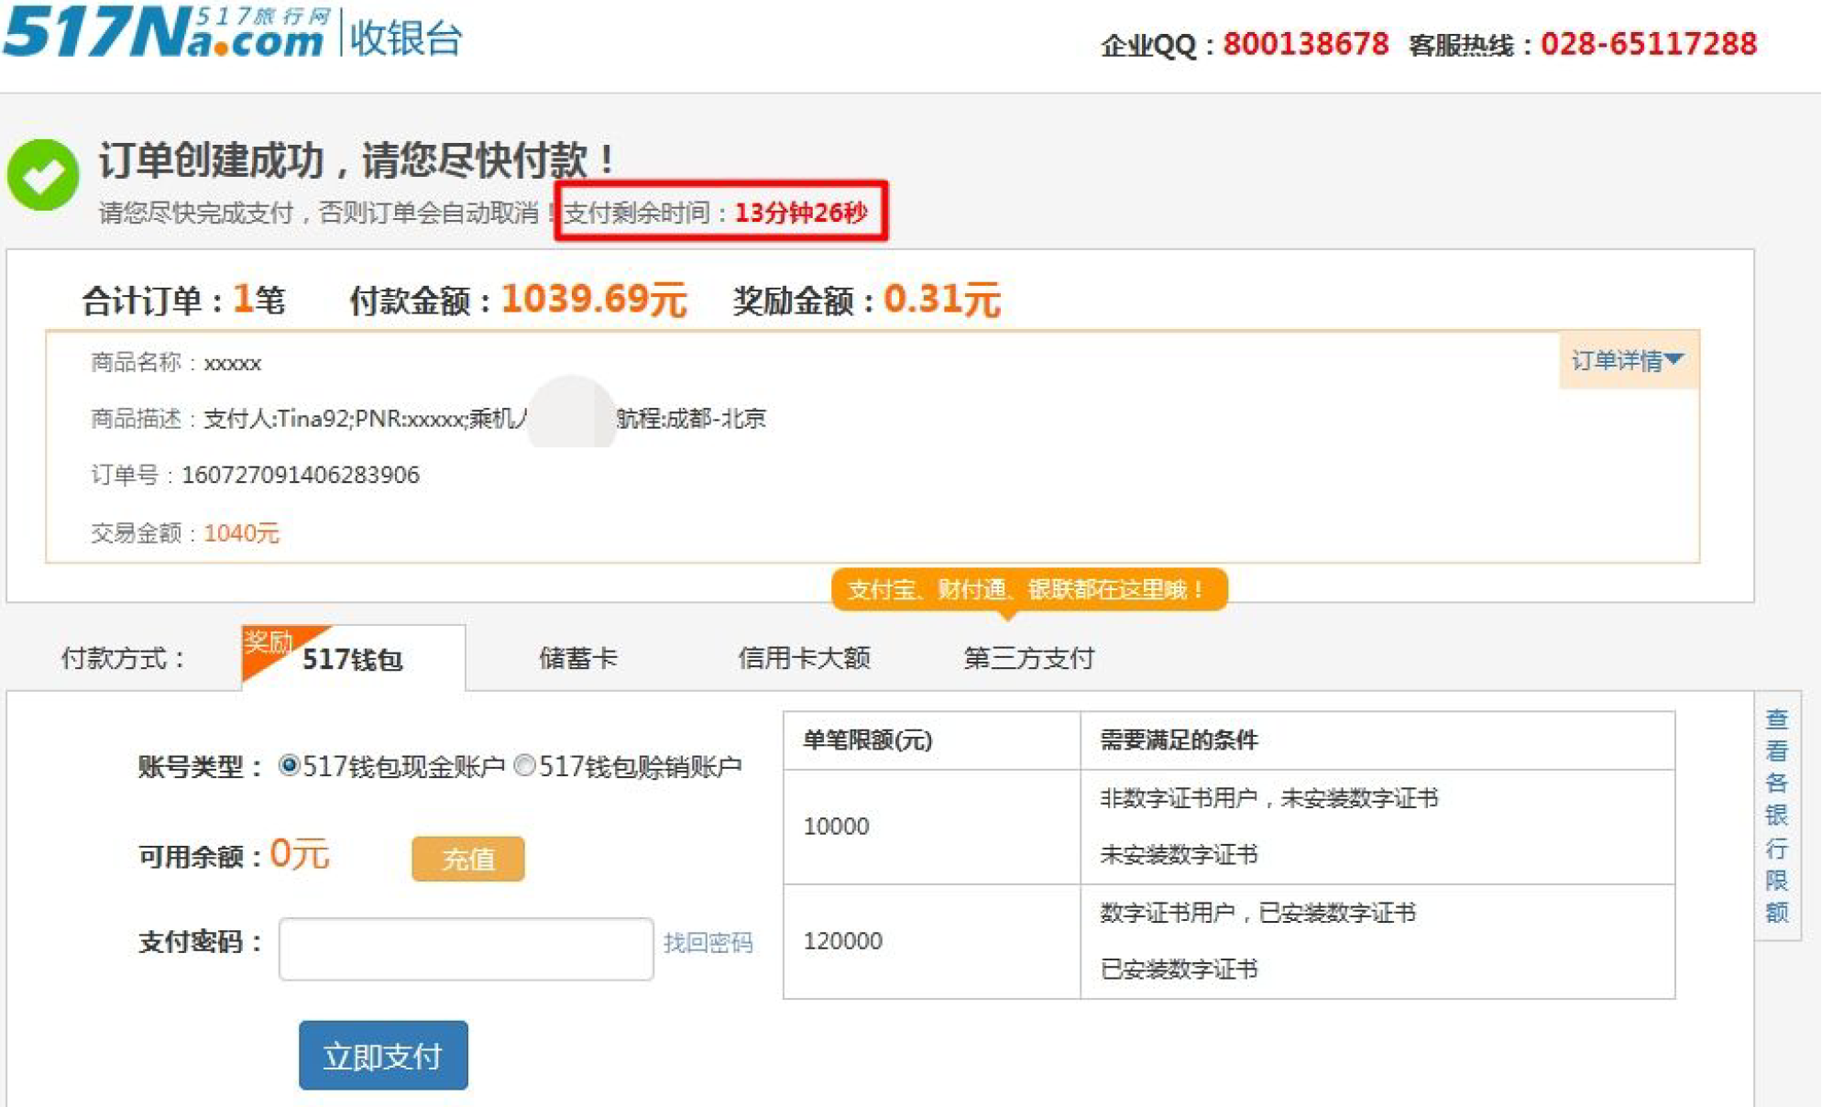Select 517钱包赊销账户 radio button
The image size is (1822, 1107).
tap(525, 765)
